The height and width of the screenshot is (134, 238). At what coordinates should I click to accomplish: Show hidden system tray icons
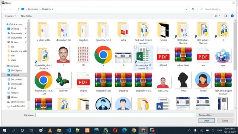click(x=189, y=130)
